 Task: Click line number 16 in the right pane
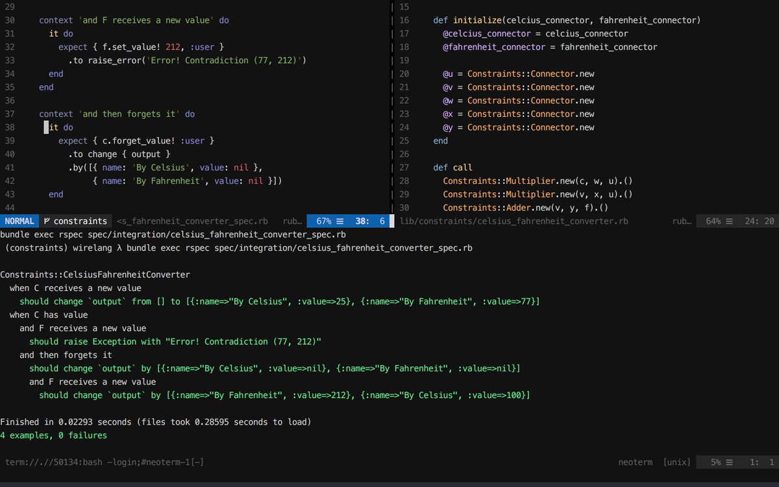click(x=404, y=21)
